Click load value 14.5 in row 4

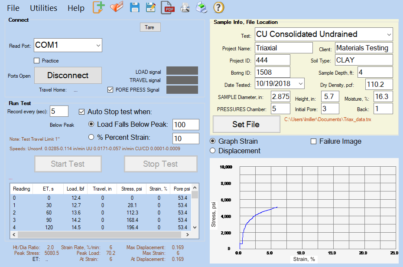pyautogui.click(x=76, y=227)
